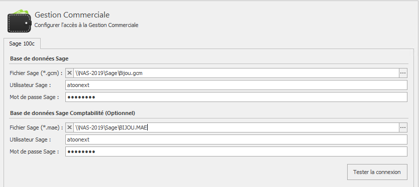Image resolution: width=419 pixels, height=187 pixels.
Task: Focus the Fichier Sage (*.mae) path field
Action: click(x=236, y=127)
